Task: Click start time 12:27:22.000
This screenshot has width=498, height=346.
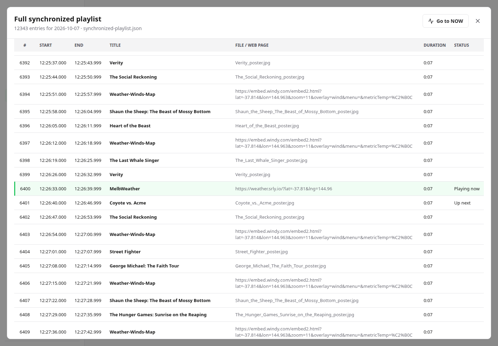Action: click(53, 301)
